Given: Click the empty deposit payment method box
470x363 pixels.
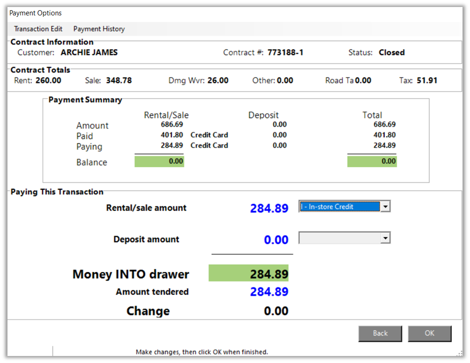Looking at the screenshot, I should pyautogui.click(x=339, y=238).
